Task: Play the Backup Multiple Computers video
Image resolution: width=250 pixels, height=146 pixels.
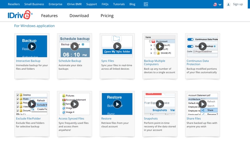Action: 160,46
